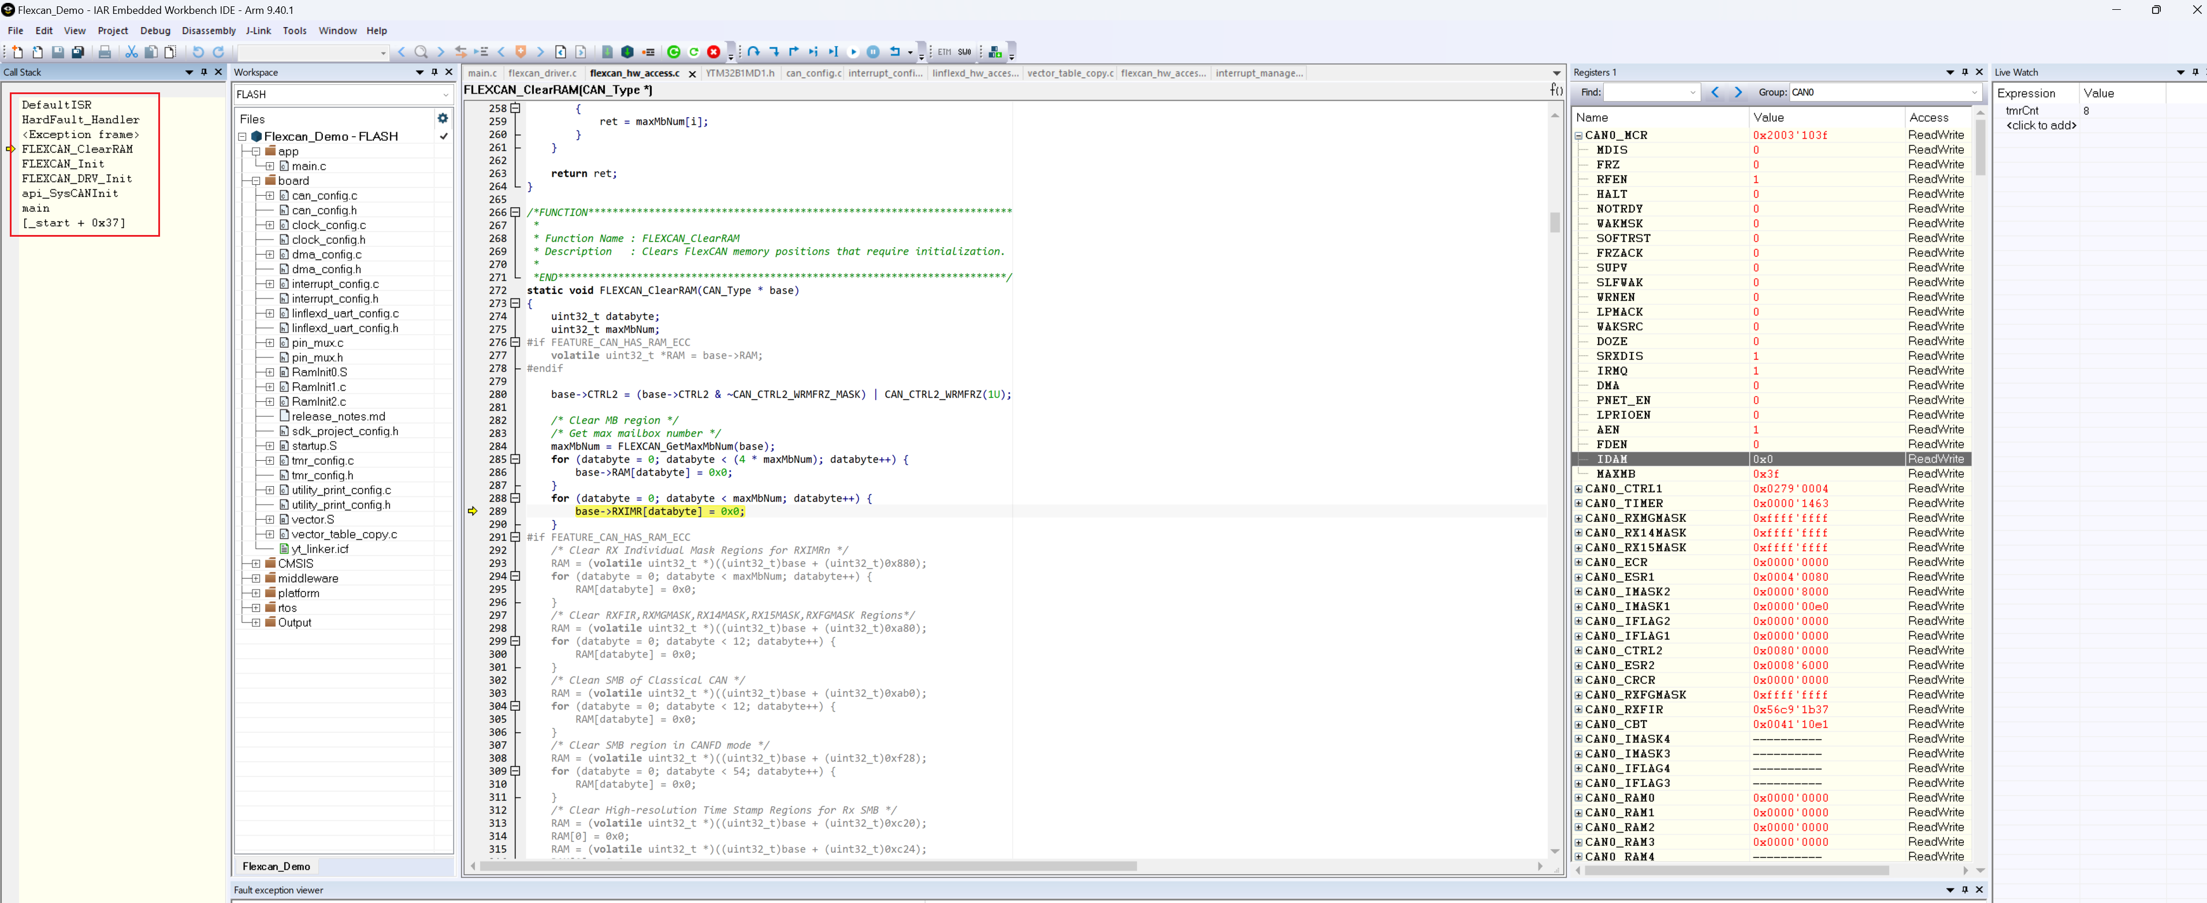Collapse the code fold at line 273
The image size is (2207, 903).
tap(515, 303)
